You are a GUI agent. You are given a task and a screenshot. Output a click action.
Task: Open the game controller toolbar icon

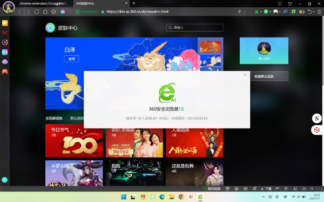pyautogui.click(x=276, y=12)
